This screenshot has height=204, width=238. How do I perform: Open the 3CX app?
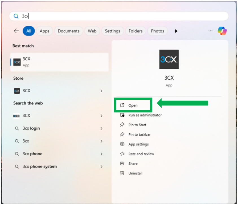tap(133, 105)
